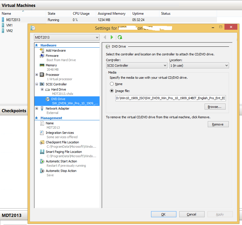Click the Automatic Stop Action icon
The height and width of the screenshot is (225, 242).
tap(42, 171)
